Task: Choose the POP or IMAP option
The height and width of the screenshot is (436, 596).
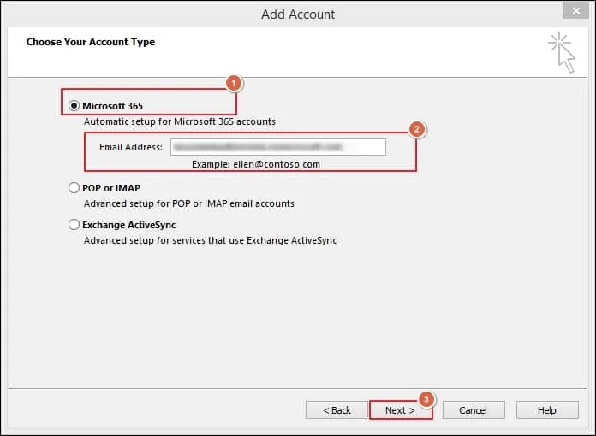Action: point(74,188)
